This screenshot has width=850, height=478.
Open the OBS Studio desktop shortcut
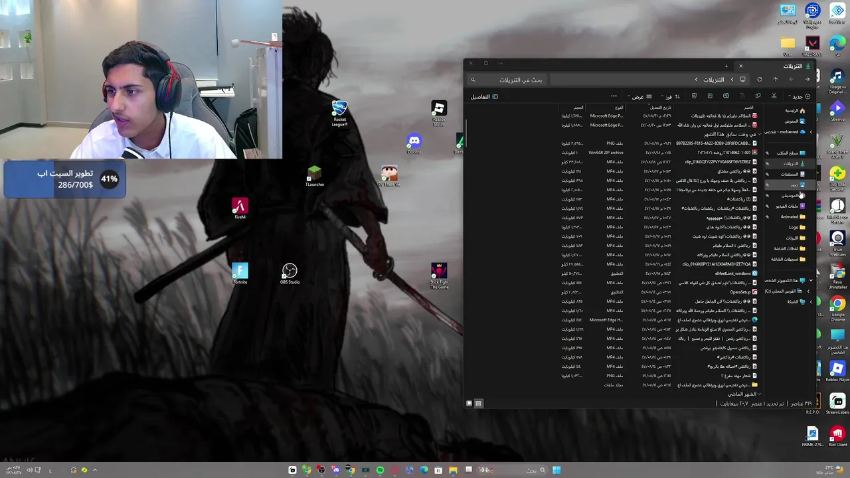tap(290, 274)
